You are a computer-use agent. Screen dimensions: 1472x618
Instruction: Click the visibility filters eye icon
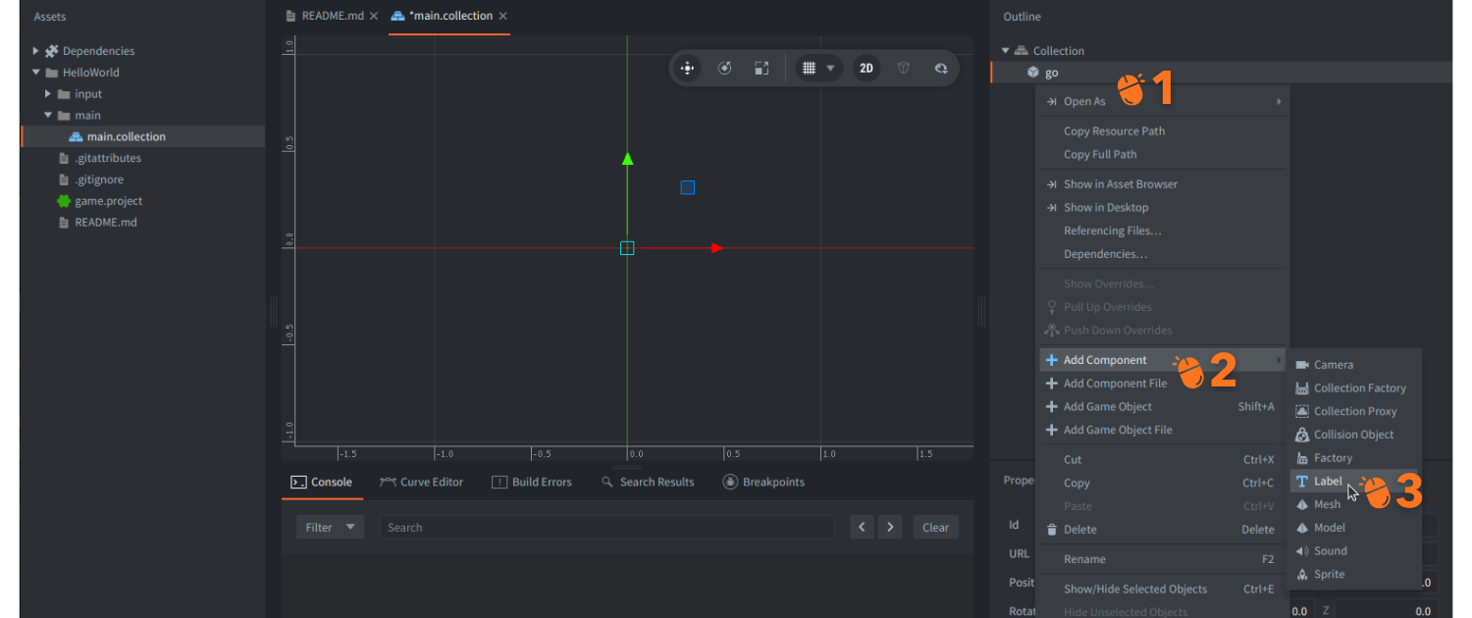point(940,69)
